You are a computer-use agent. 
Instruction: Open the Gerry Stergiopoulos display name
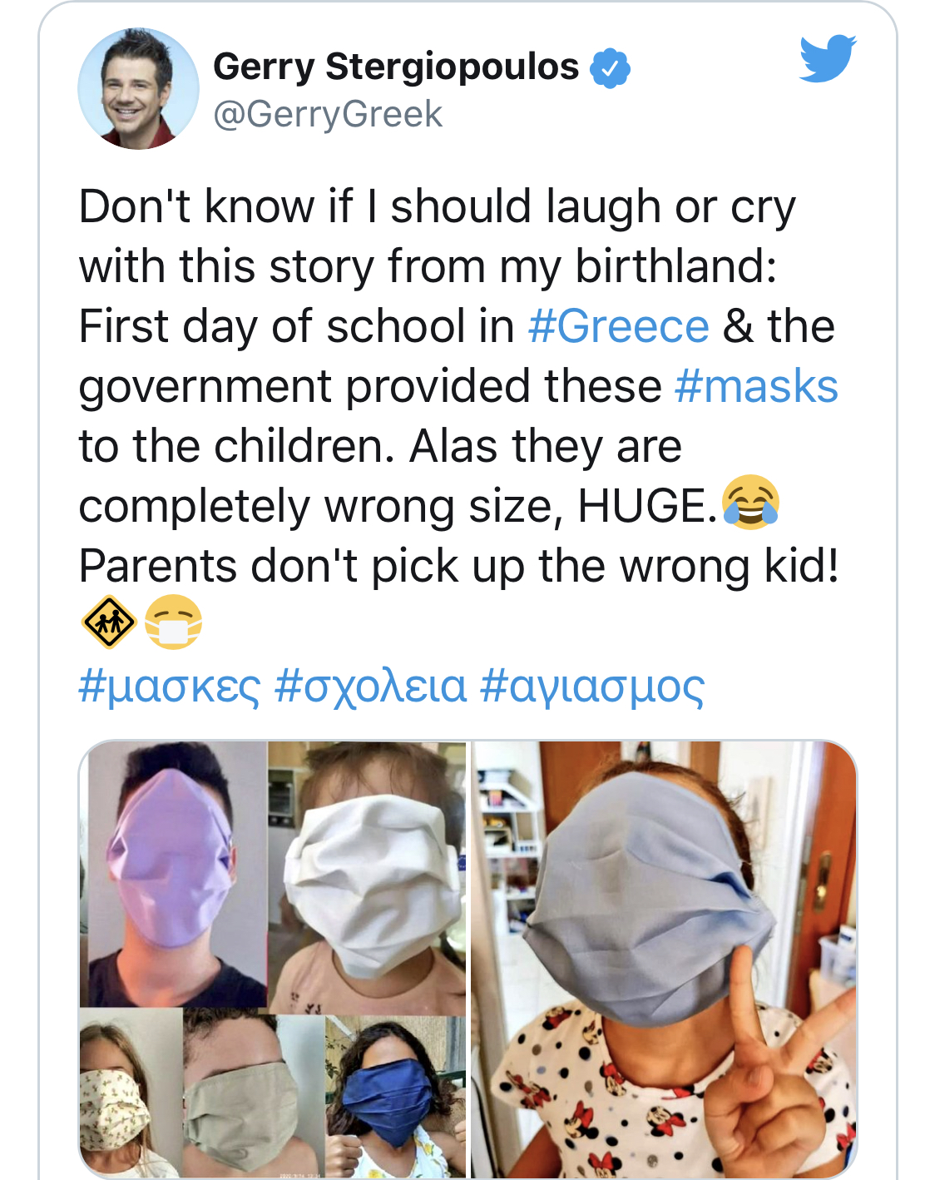tap(396, 67)
